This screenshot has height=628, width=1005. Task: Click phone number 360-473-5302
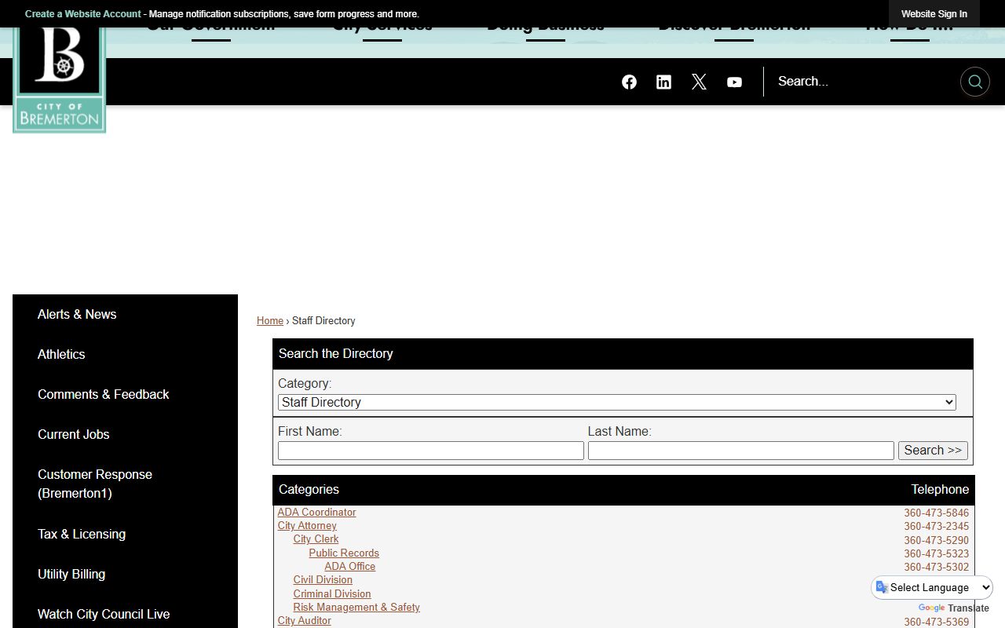coord(936,568)
